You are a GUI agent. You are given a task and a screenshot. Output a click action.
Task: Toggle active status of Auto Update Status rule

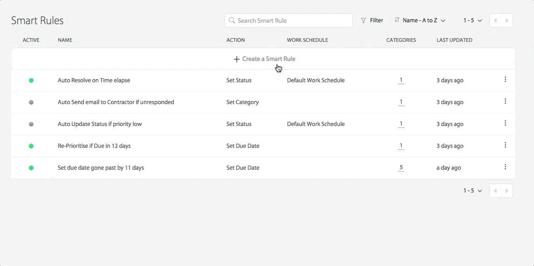tap(31, 124)
